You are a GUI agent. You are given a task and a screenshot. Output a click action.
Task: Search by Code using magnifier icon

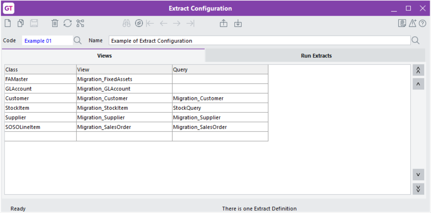coord(78,41)
